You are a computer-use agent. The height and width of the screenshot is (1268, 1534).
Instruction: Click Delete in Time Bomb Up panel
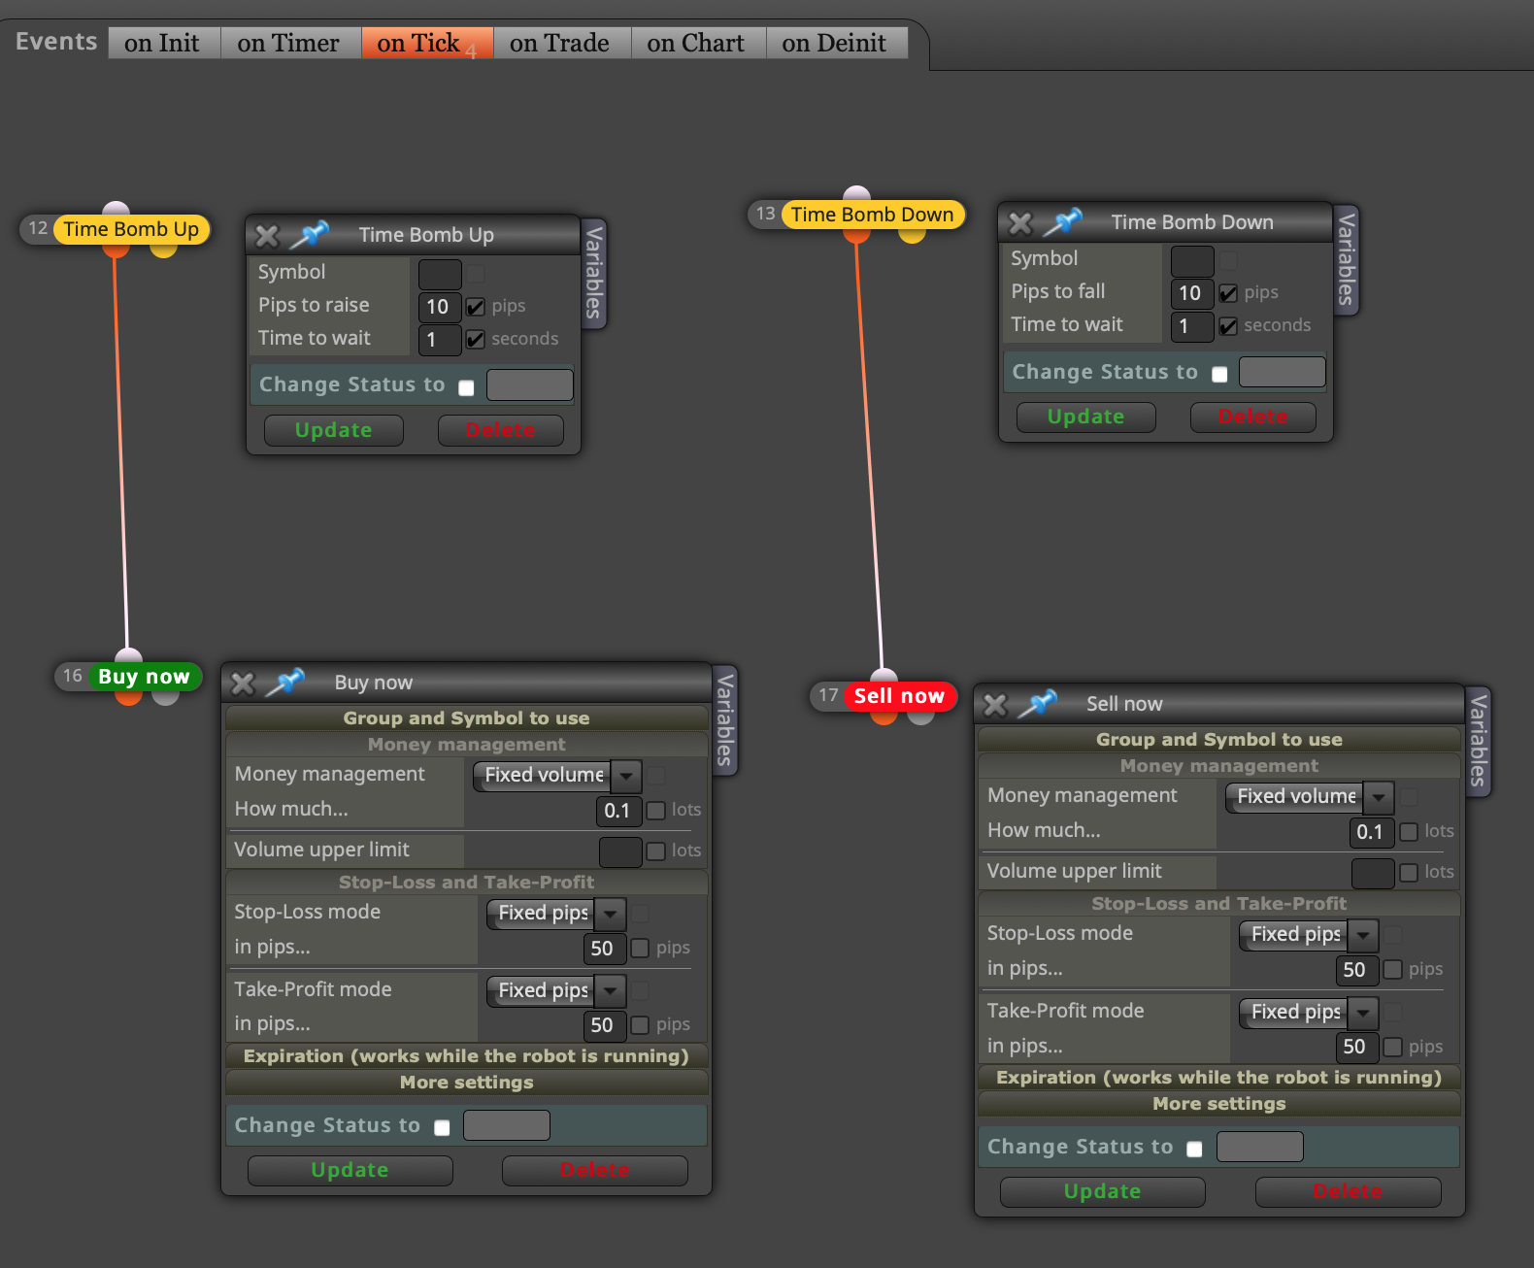coord(501,430)
